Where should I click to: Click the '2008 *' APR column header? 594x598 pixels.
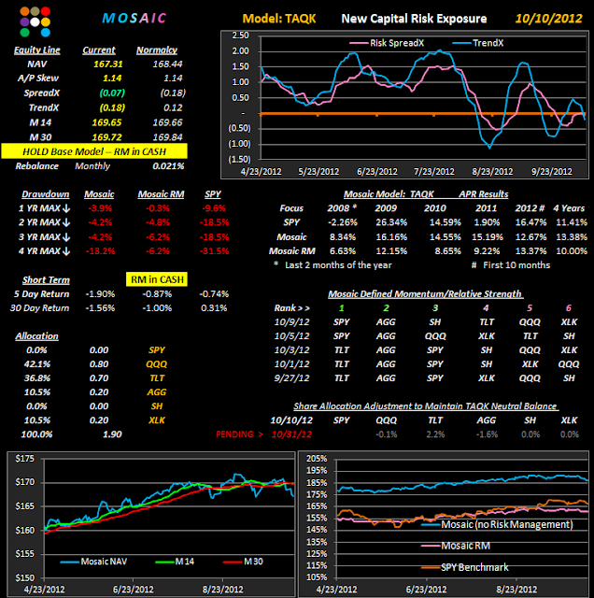[x=342, y=208]
